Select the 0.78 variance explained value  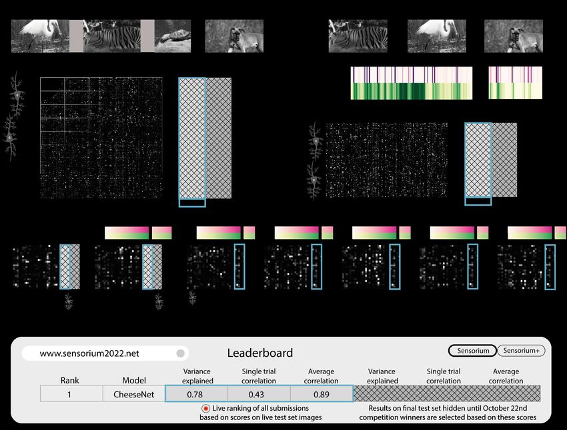pos(196,393)
